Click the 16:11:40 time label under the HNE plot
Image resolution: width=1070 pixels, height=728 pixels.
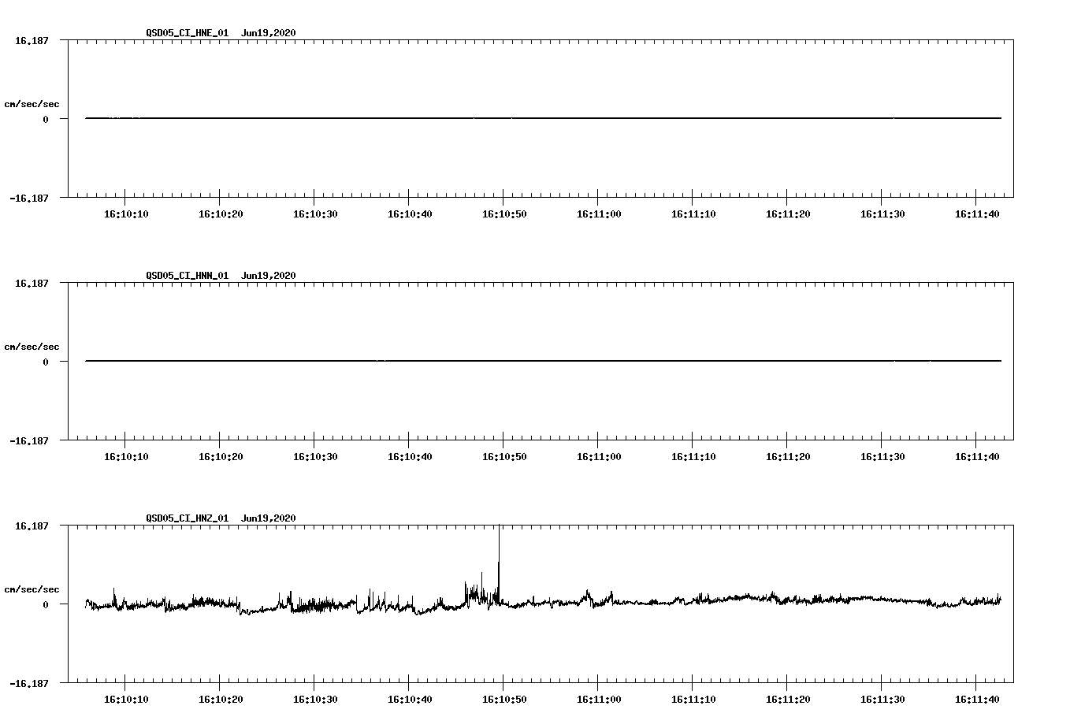[977, 214]
